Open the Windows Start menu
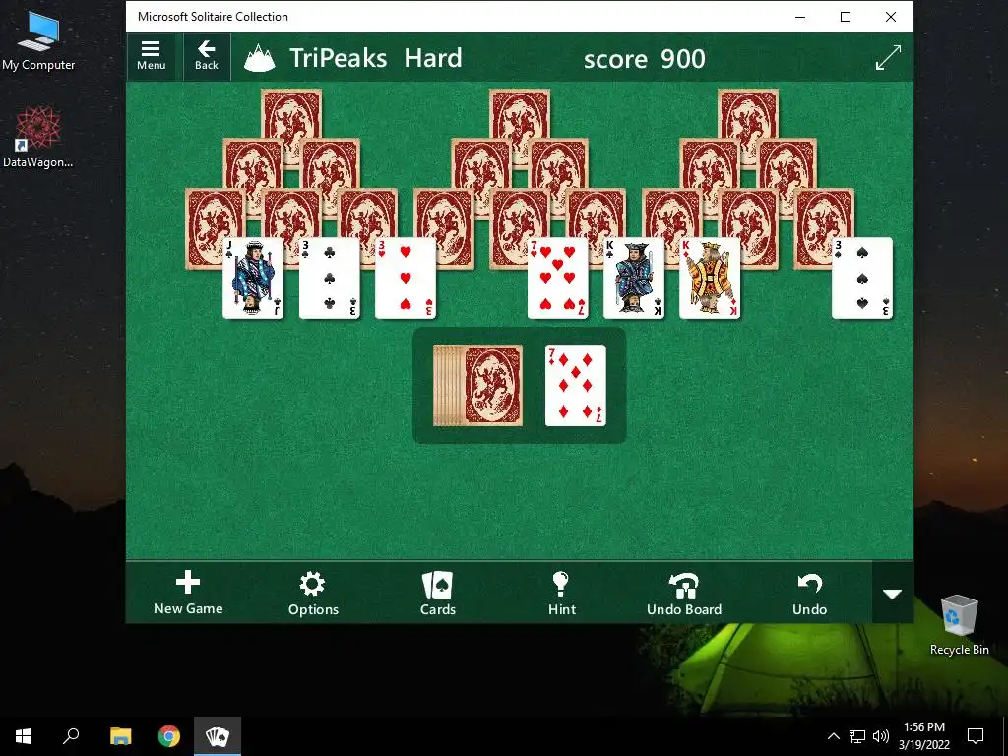This screenshot has width=1008, height=756. 24,736
